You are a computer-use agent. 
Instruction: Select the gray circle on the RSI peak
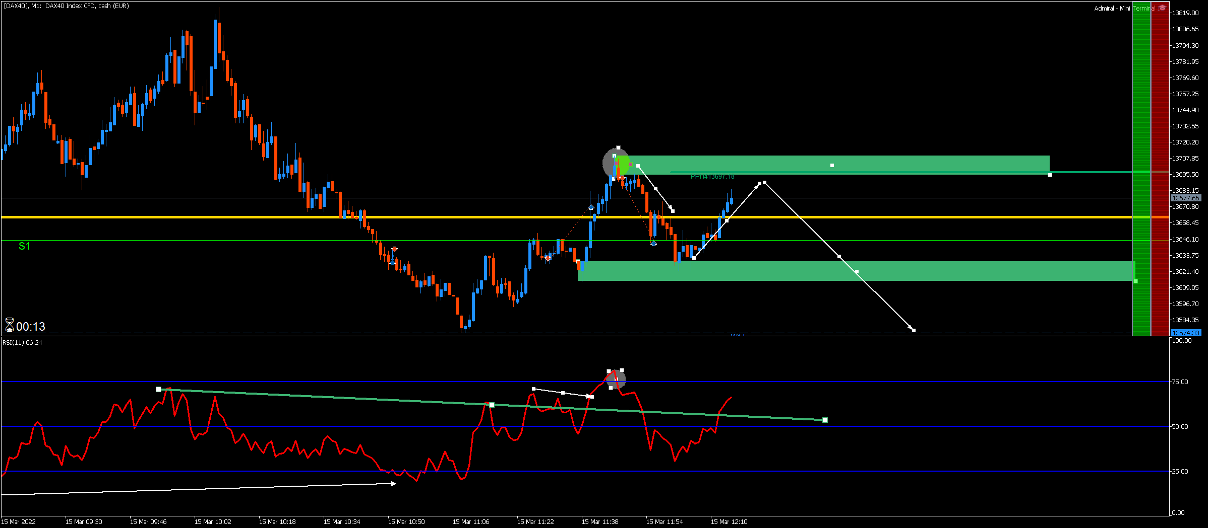[x=616, y=379]
